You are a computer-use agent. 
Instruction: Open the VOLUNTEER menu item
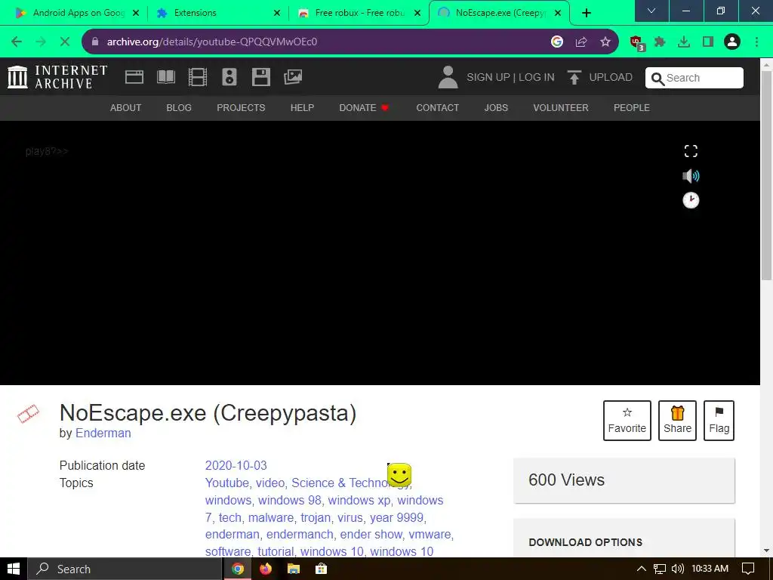point(561,107)
